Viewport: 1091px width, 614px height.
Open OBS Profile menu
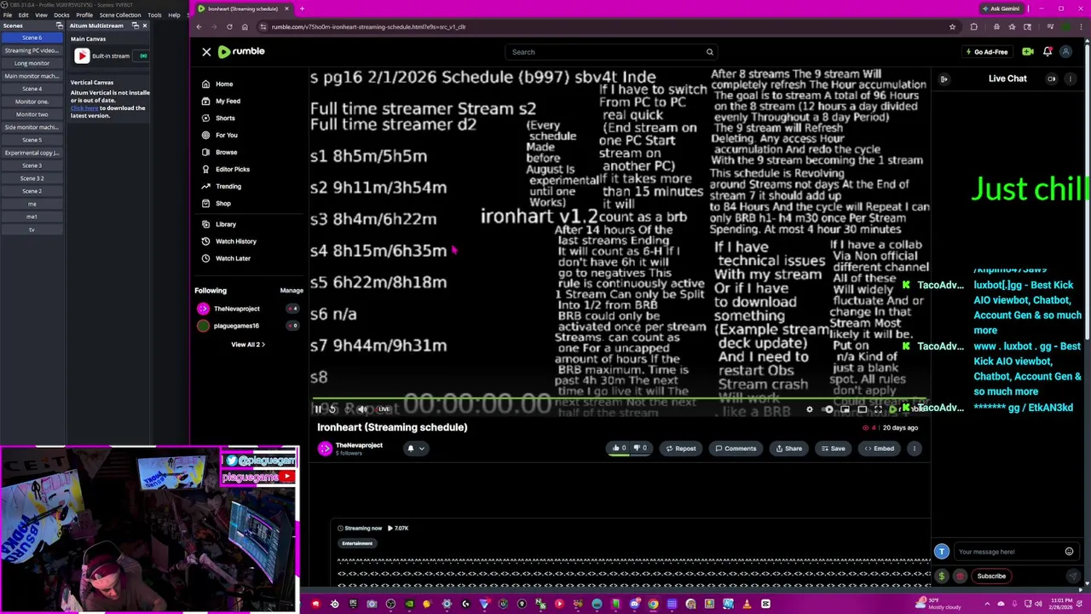pyautogui.click(x=84, y=15)
